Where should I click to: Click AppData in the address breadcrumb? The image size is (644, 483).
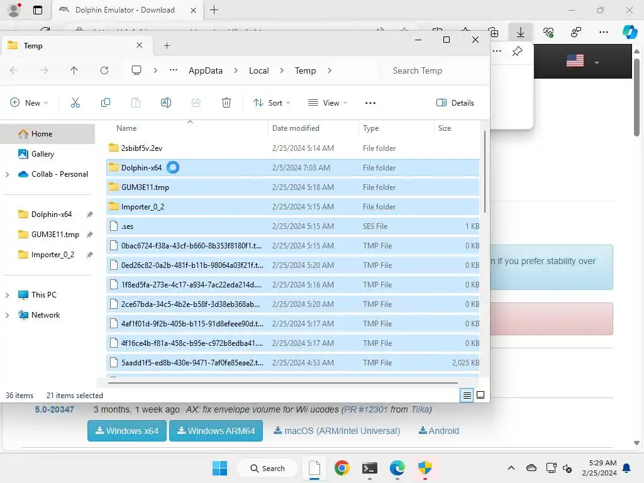[x=206, y=70]
